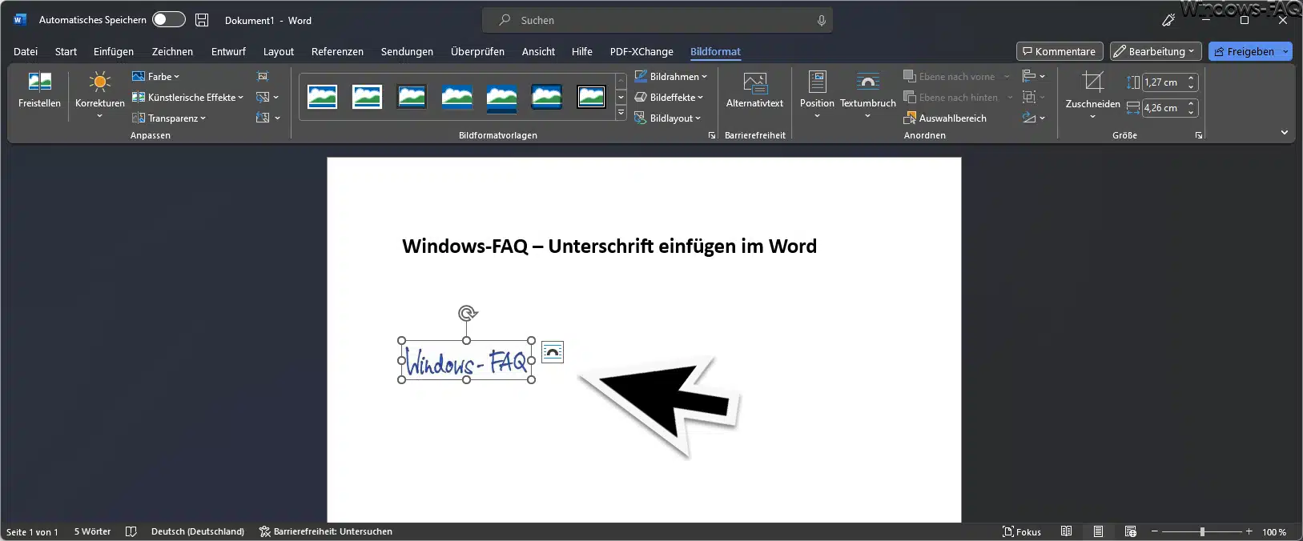Click the Kommentare button
The height and width of the screenshot is (541, 1303).
1060,51
